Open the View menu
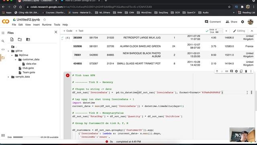 click(x=28, y=25)
